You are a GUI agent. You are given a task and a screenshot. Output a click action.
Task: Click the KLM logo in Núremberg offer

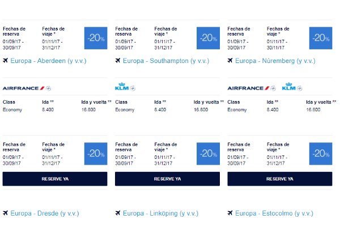tap(292, 87)
